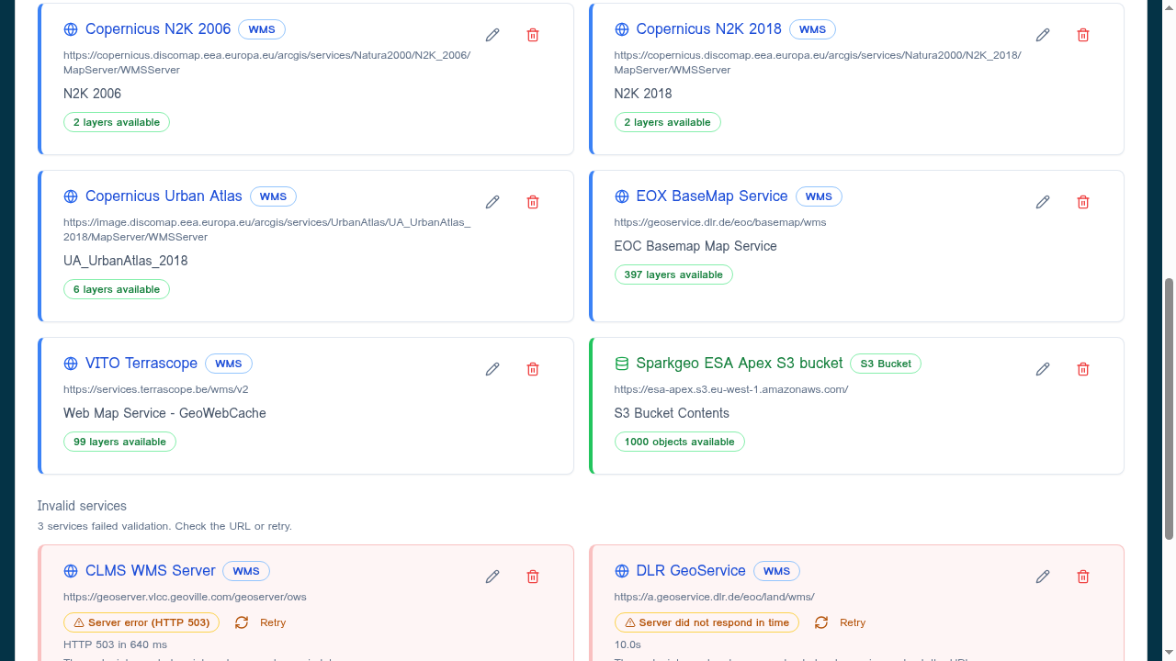Delete the VITO Terrascope service
1176x661 pixels.
click(533, 369)
